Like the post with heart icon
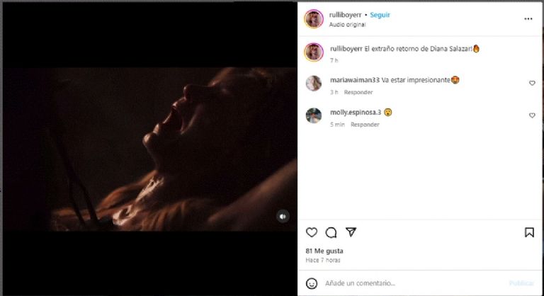Image resolution: width=544 pixels, height=296 pixels. tap(312, 232)
